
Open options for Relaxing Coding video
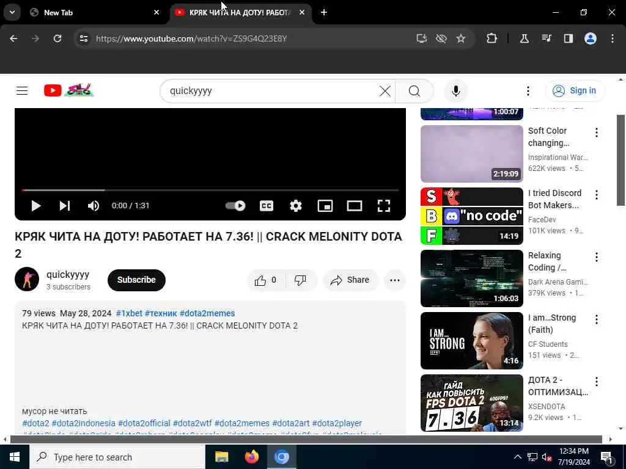click(x=597, y=257)
